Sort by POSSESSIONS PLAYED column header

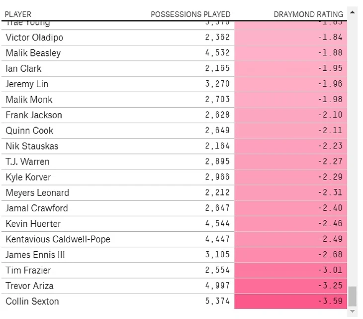(x=190, y=14)
